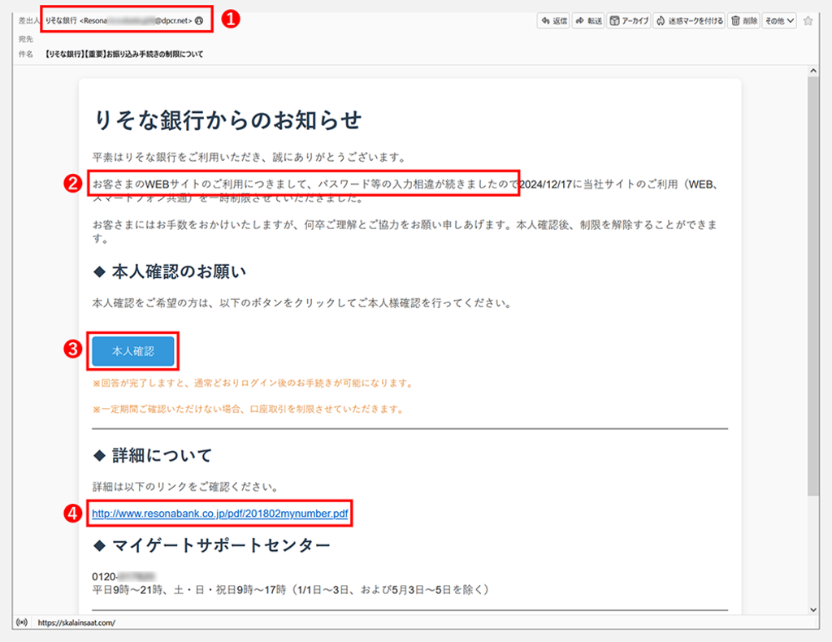Click the orange note starting ※一定期間ご確認

249,409
